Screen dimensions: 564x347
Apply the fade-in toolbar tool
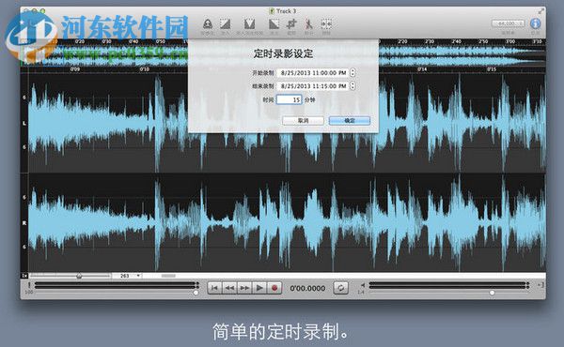point(226,24)
